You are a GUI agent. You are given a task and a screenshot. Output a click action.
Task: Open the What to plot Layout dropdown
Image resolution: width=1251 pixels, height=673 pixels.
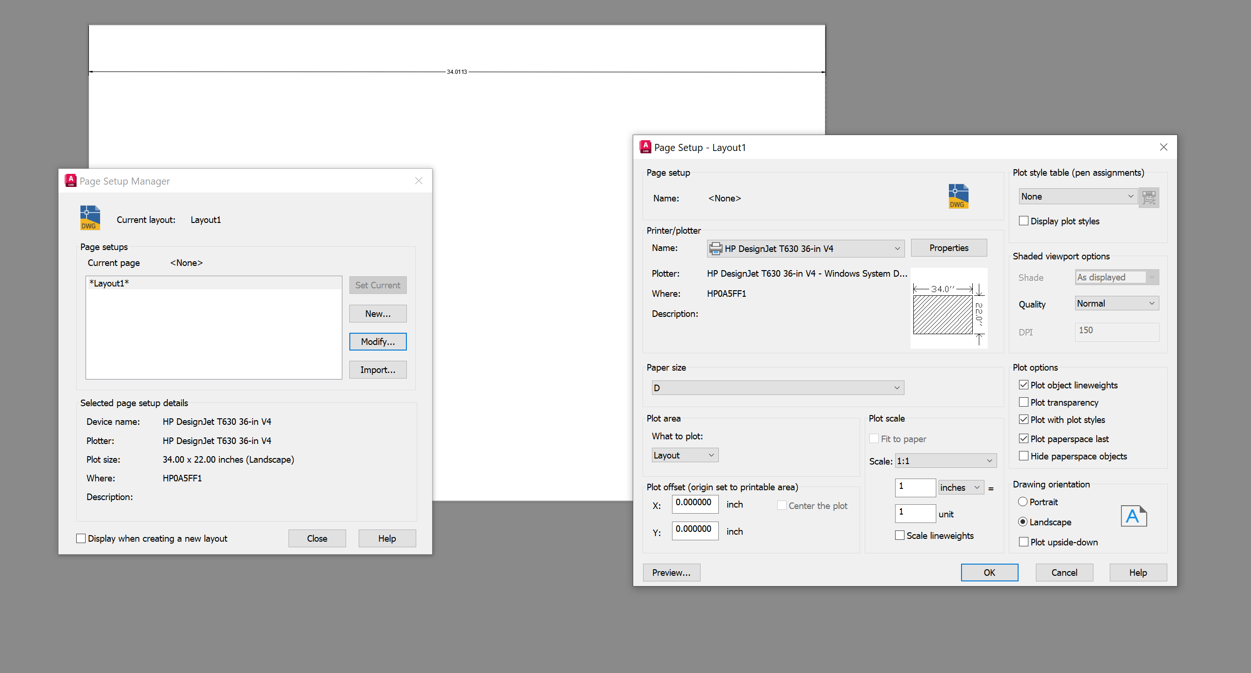[684, 455]
